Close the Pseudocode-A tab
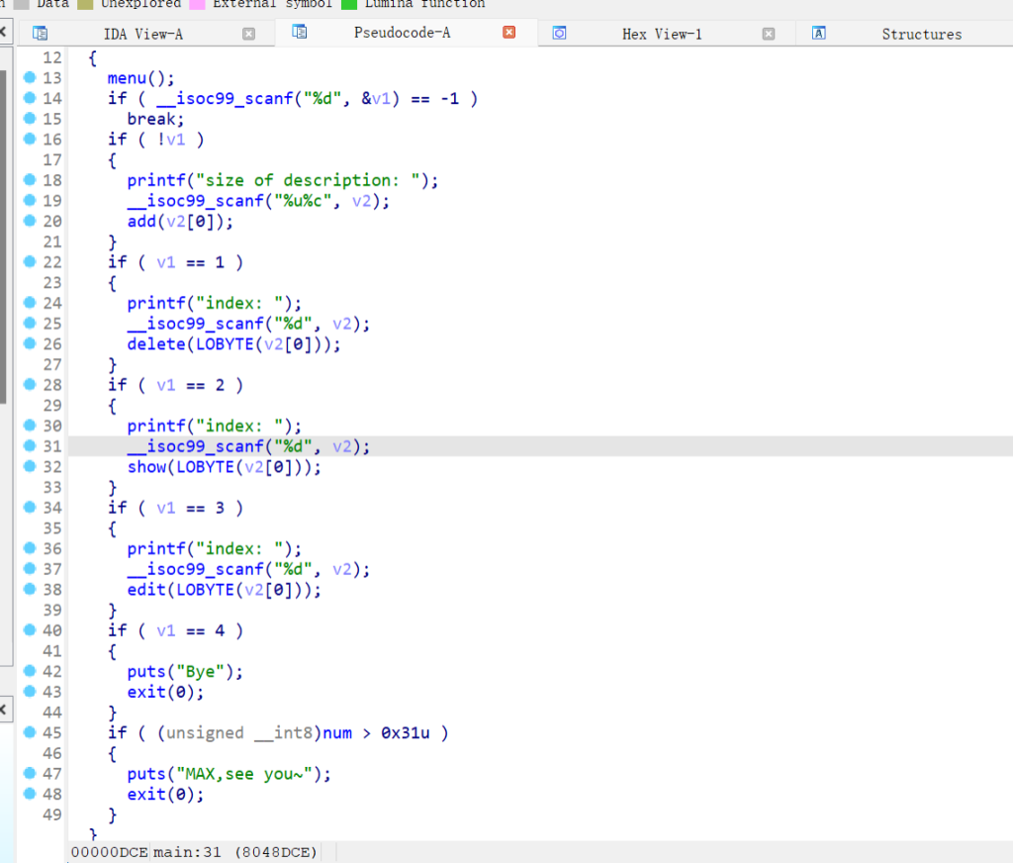 pos(509,33)
